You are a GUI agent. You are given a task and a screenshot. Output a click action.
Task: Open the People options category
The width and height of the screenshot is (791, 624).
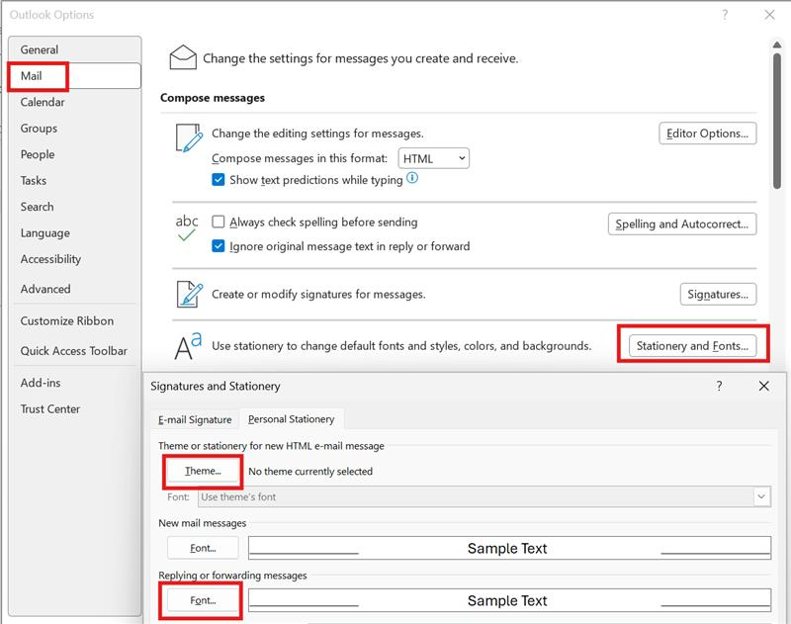click(x=75, y=154)
